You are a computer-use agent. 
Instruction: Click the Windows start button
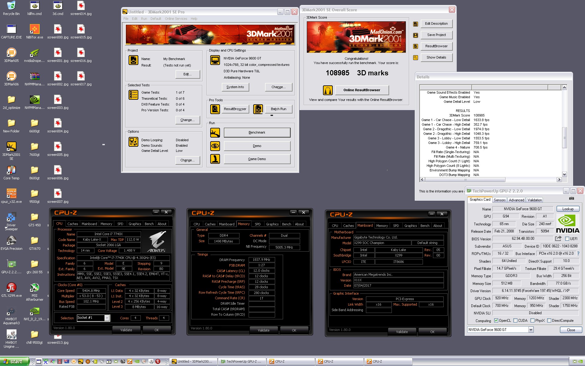(x=14, y=361)
